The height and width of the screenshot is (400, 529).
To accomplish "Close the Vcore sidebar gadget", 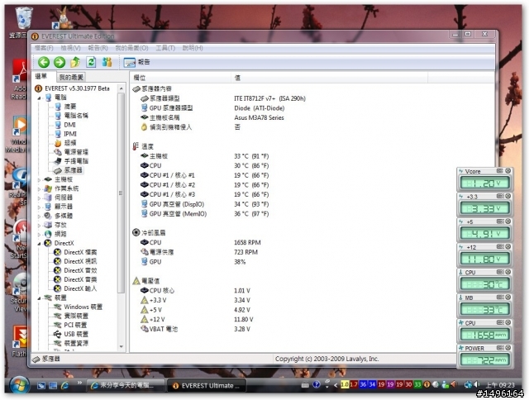I will [508, 171].
